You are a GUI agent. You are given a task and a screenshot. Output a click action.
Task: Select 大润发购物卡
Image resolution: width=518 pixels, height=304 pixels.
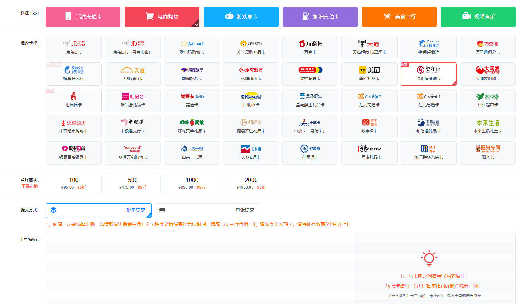[x=488, y=74]
